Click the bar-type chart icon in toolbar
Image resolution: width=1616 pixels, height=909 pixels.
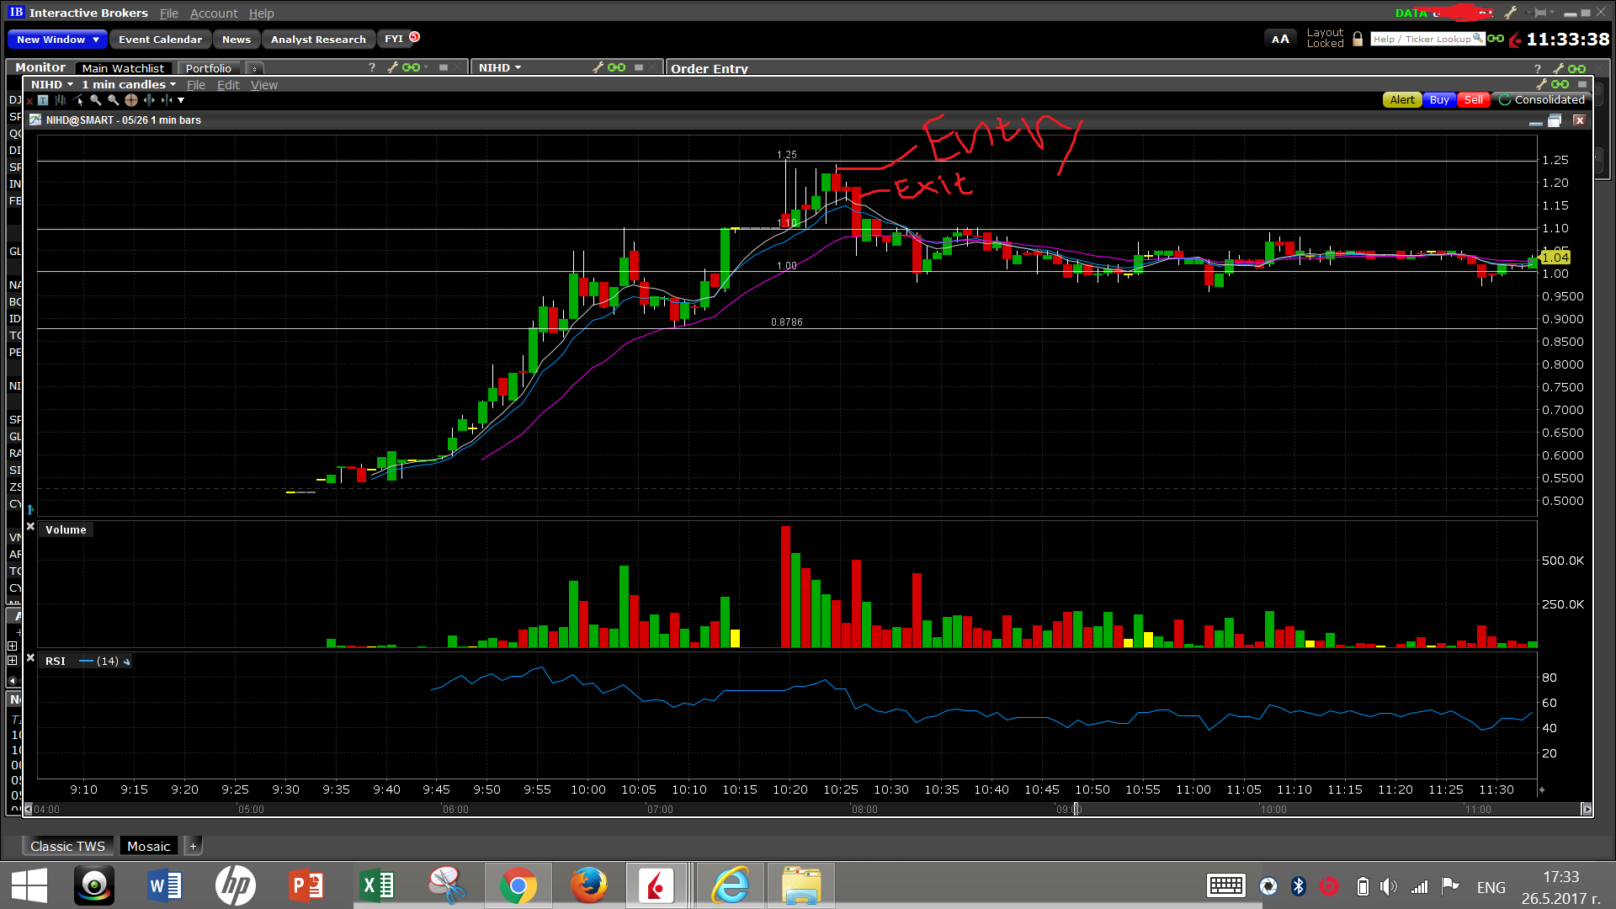[x=61, y=100]
